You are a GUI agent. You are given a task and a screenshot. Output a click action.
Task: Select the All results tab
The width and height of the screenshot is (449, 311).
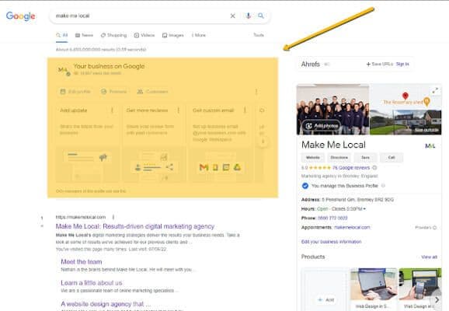[x=62, y=35]
